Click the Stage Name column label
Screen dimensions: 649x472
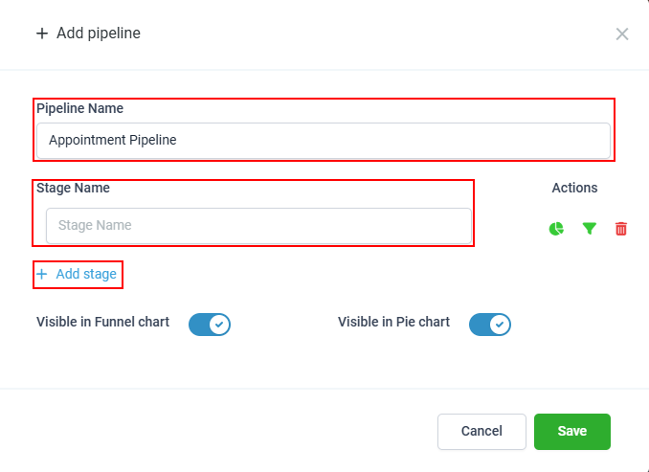point(73,189)
